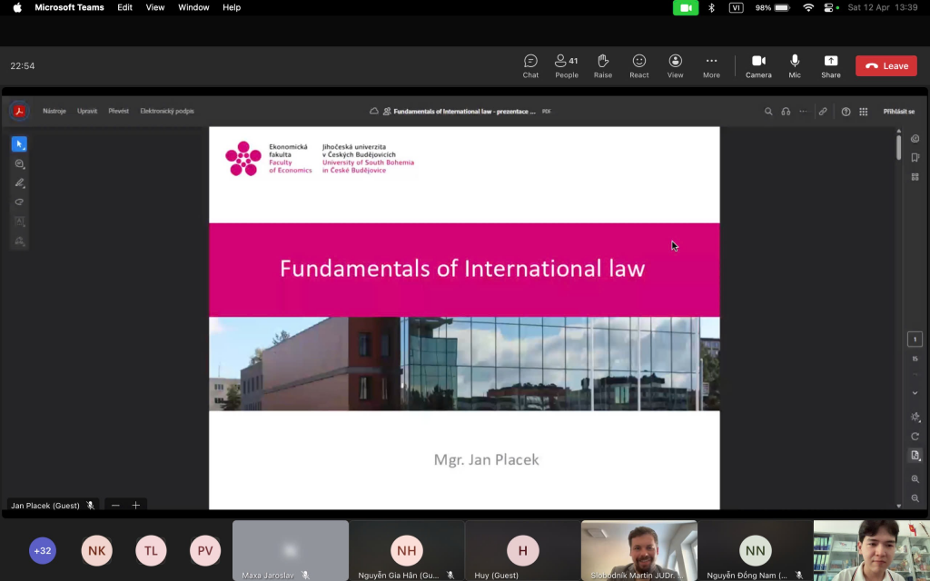Enlarge shared content with plus button
Image resolution: width=930 pixels, height=581 pixels.
pyautogui.click(x=136, y=506)
